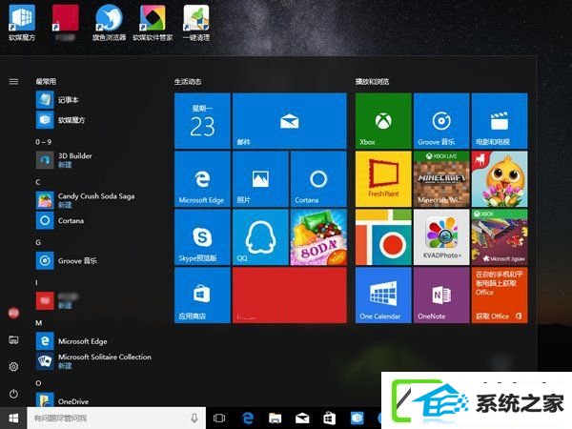Click the 'M' letter section header
Viewport: 572px width, 429px height.
click(x=39, y=323)
